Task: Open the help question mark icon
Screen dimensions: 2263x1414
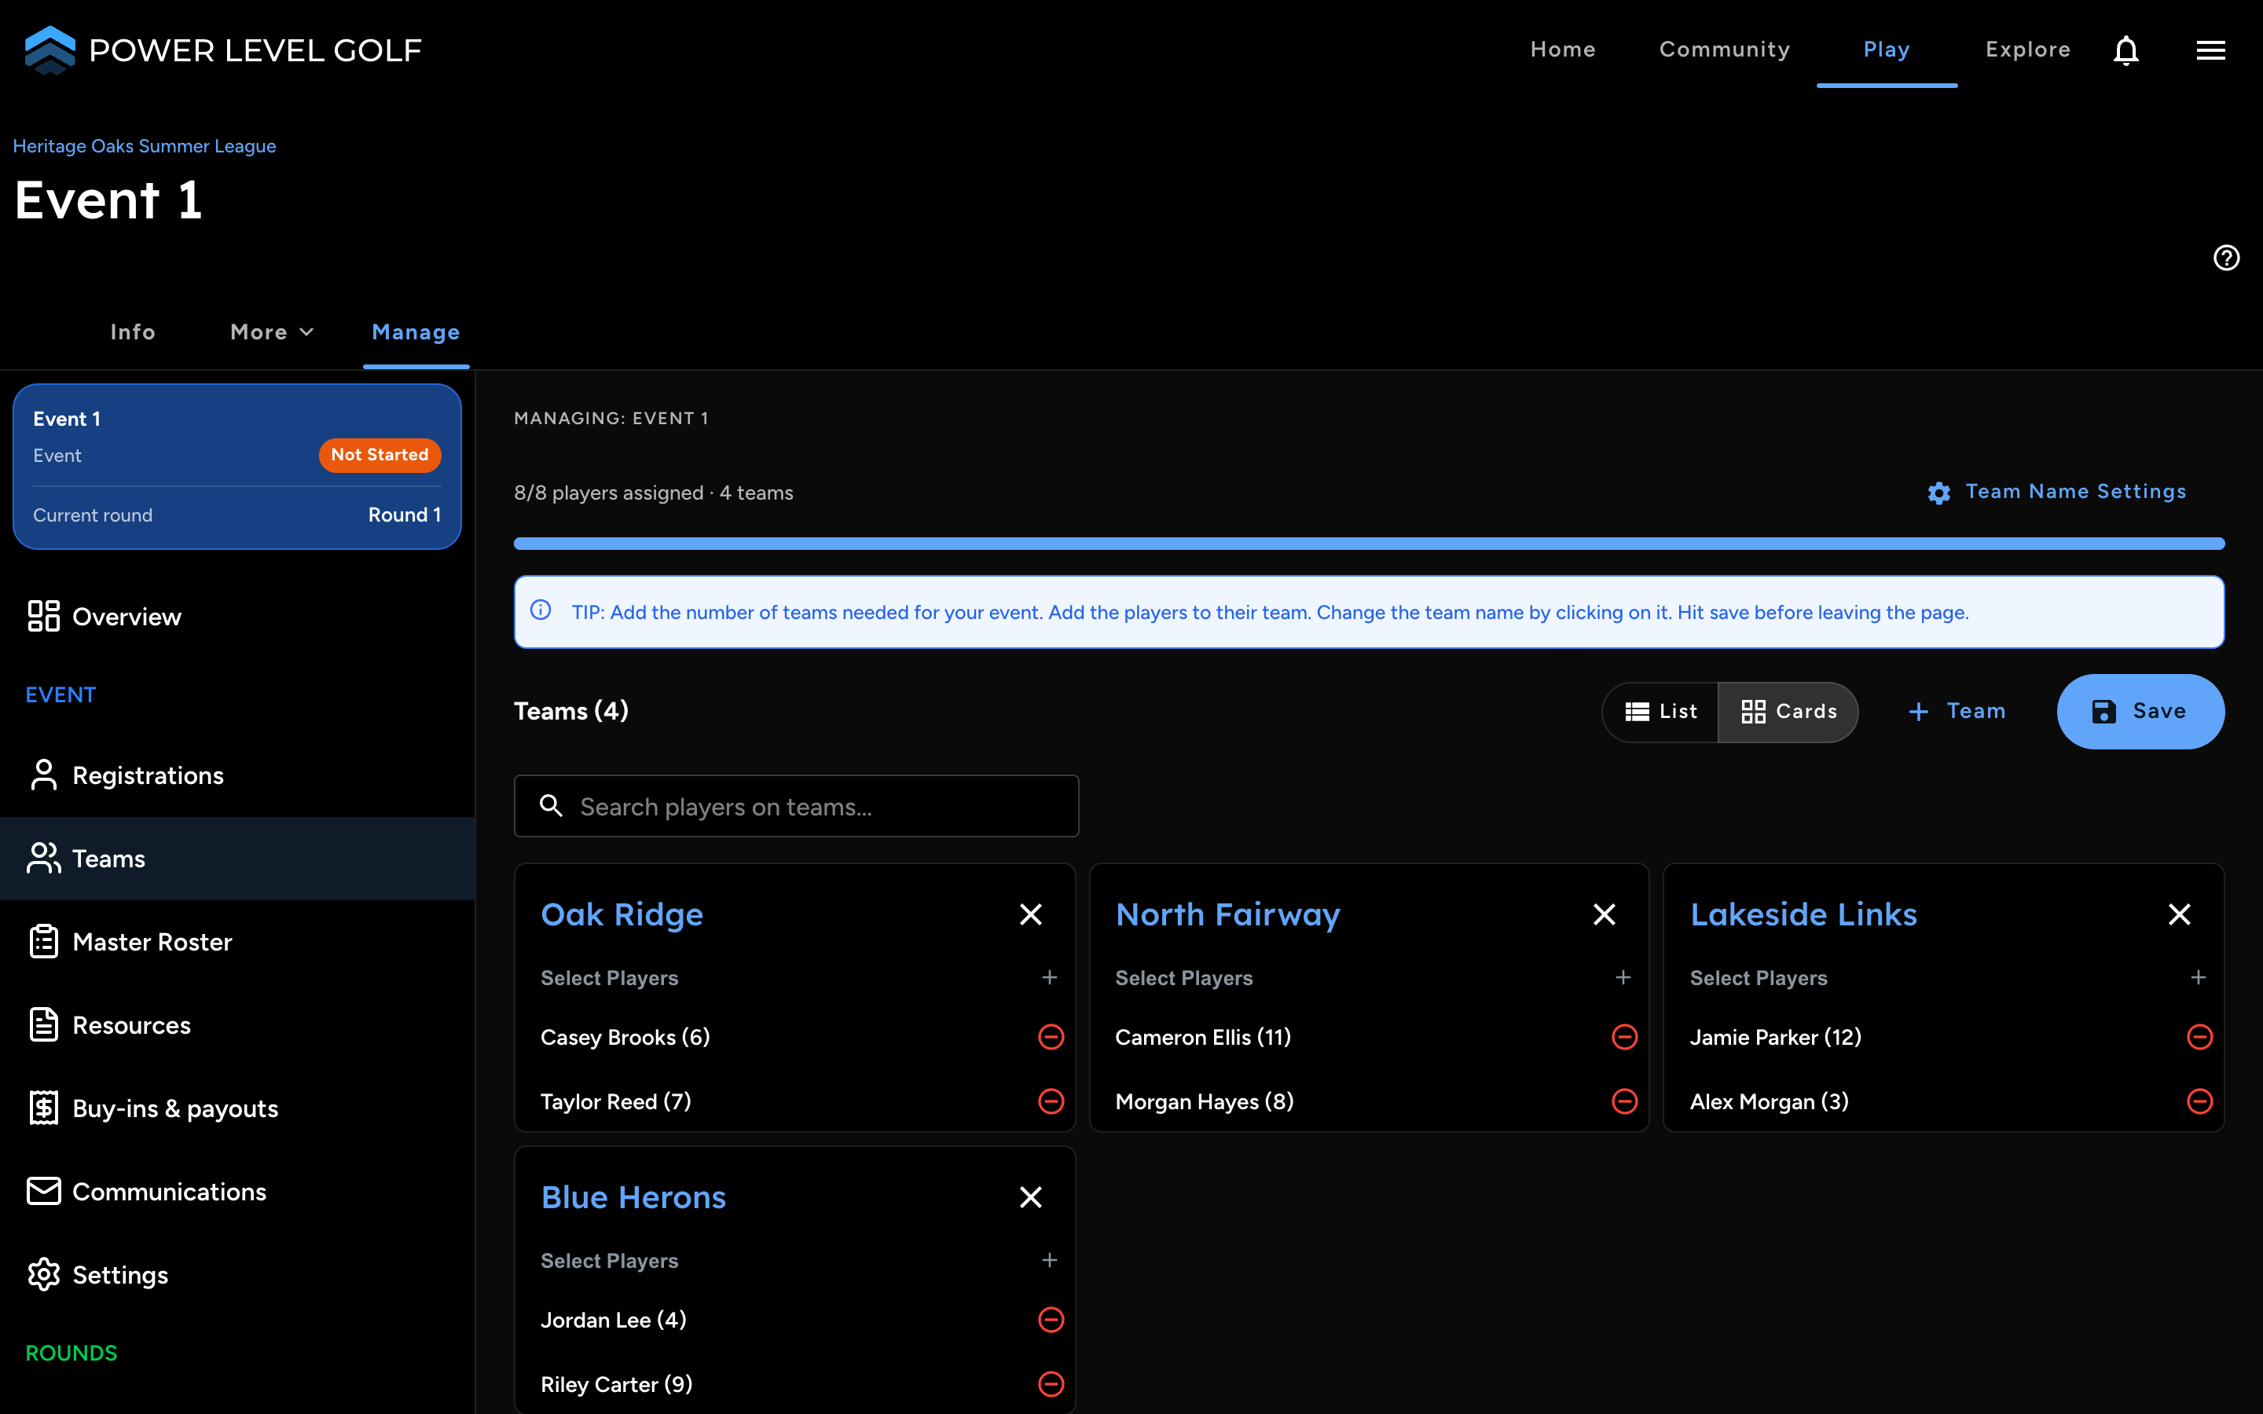Action: 2227,257
